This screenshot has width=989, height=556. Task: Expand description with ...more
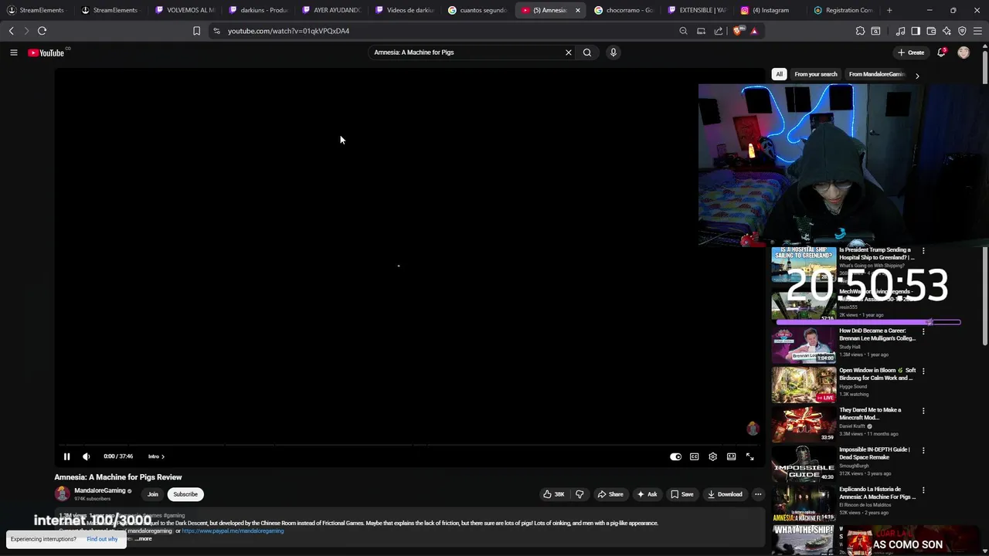[x=144, y=538]
